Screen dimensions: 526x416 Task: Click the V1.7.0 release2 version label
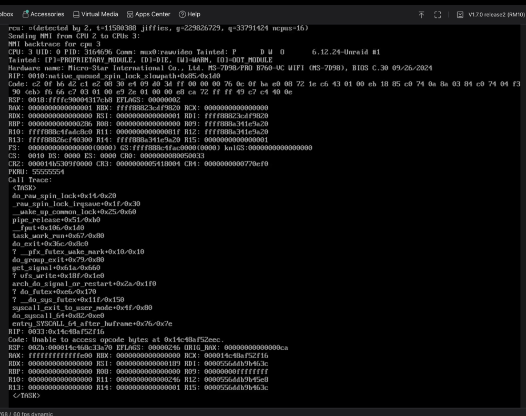(497, 15)
